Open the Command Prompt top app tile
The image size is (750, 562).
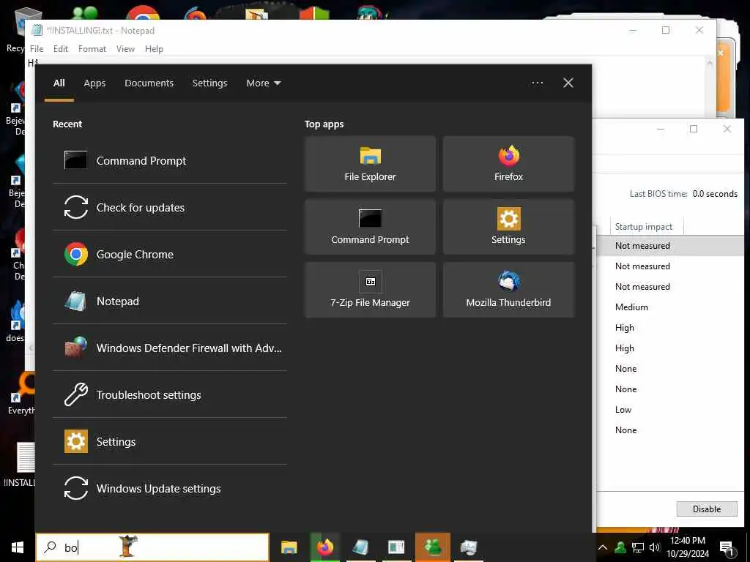click(370, 227)
